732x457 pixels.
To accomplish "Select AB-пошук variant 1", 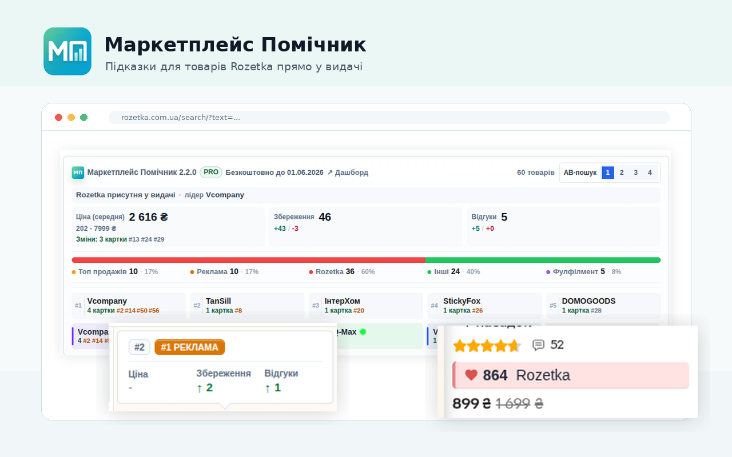I will pos(608,173).
